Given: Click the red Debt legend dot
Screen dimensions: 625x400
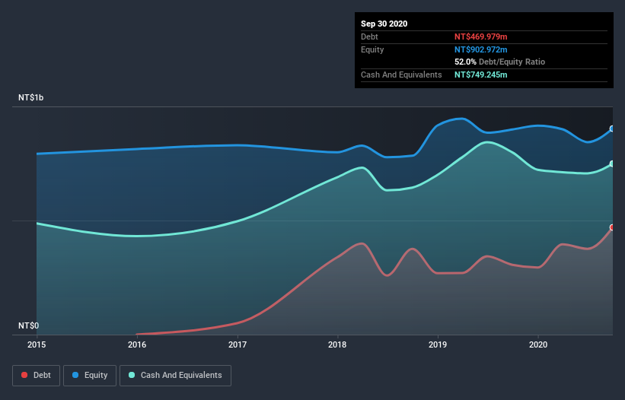Looking at the screenshot, I should (x=24, y=375).
